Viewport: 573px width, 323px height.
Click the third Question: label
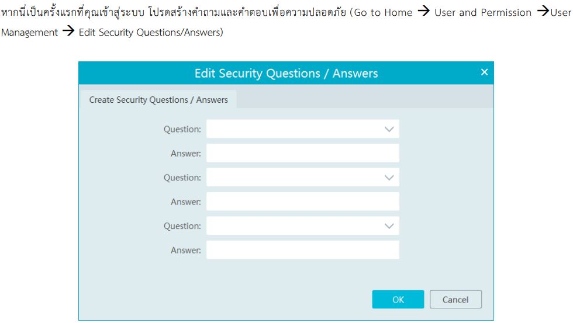182,226
